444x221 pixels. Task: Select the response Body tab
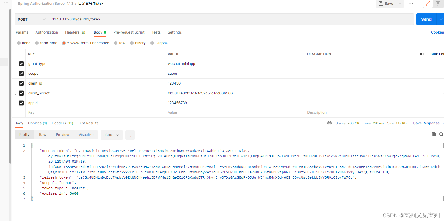[19, 123]
